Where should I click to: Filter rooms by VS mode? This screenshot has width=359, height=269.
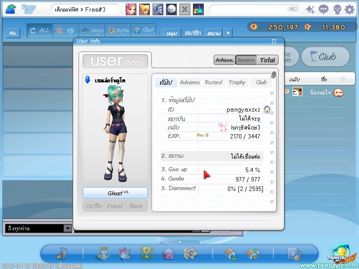(x=66, y=30)
